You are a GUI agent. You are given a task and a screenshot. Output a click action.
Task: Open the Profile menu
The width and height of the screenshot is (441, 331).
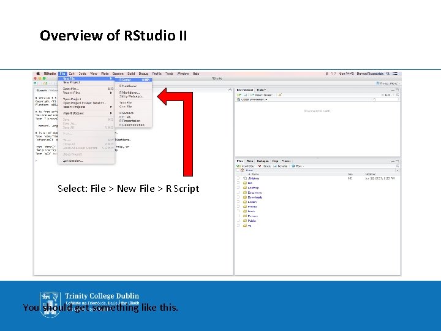pos(157,74)
